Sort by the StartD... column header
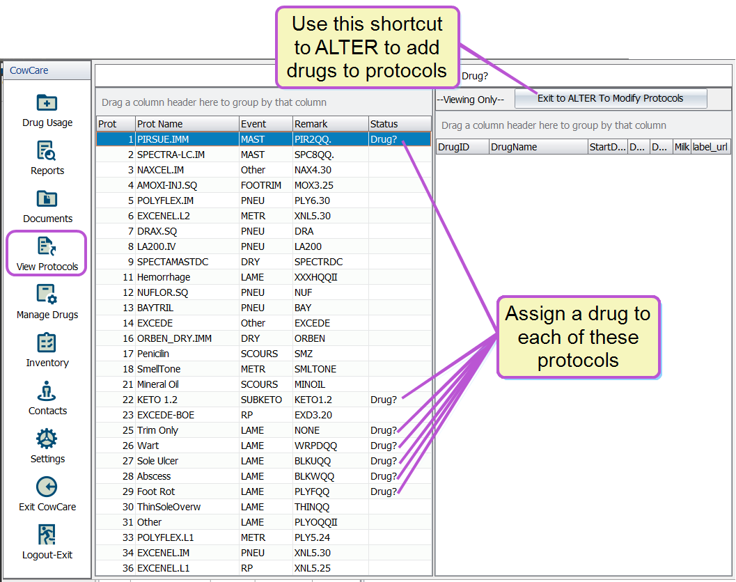Screen dimensions: 736x582 coord(607,147)
